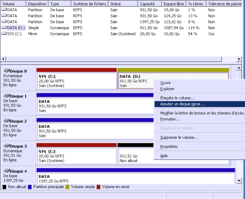Sort by Système de fichiers column header
This screenshot has width=245, height=199.
[90, 4]
